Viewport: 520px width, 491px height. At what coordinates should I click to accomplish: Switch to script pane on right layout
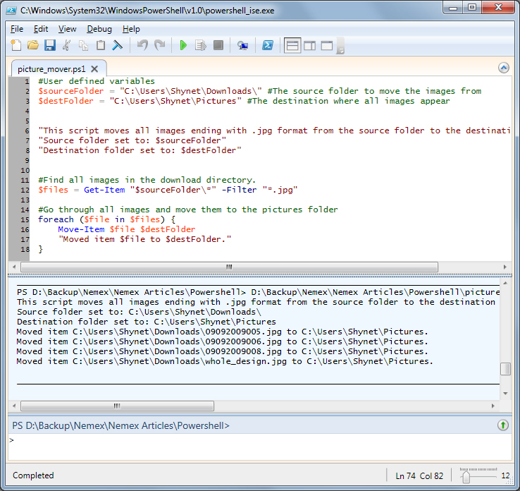(x=309, y=46)
